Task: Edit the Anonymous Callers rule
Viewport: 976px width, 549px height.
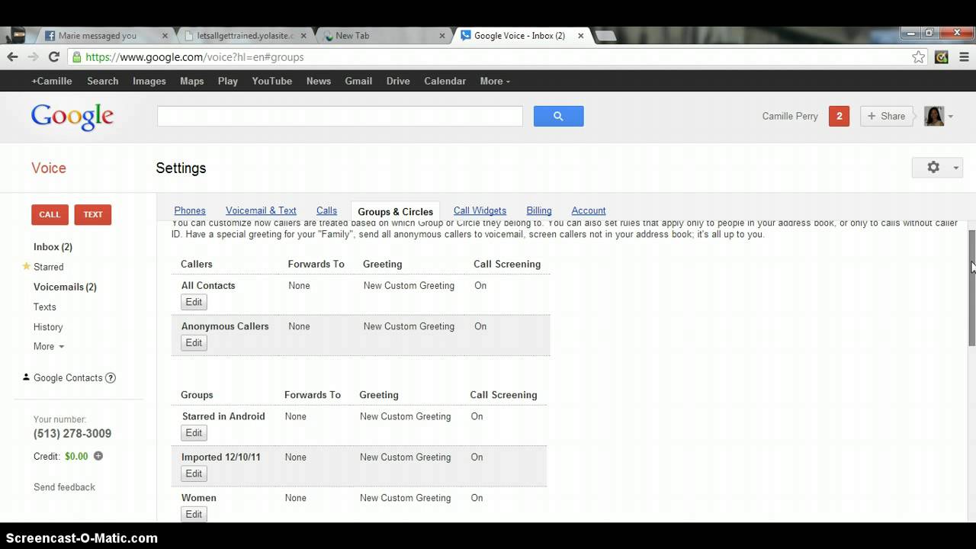Action: [194, 342]
